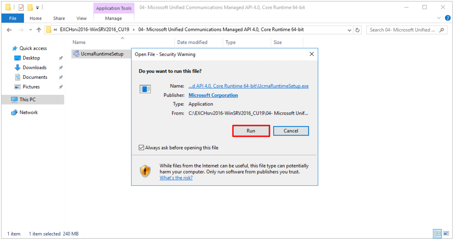The width and height of the screenshot is (454, 240).
Task: Select EXCHsrv2016-WinSRV2016_CU19 in address path
Action: pyautogui.click(x=94, y=29)
